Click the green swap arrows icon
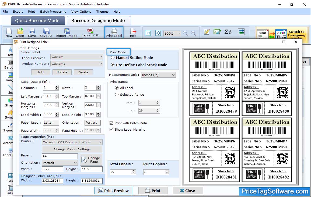311x197 pixels. (x=241, y=32)
